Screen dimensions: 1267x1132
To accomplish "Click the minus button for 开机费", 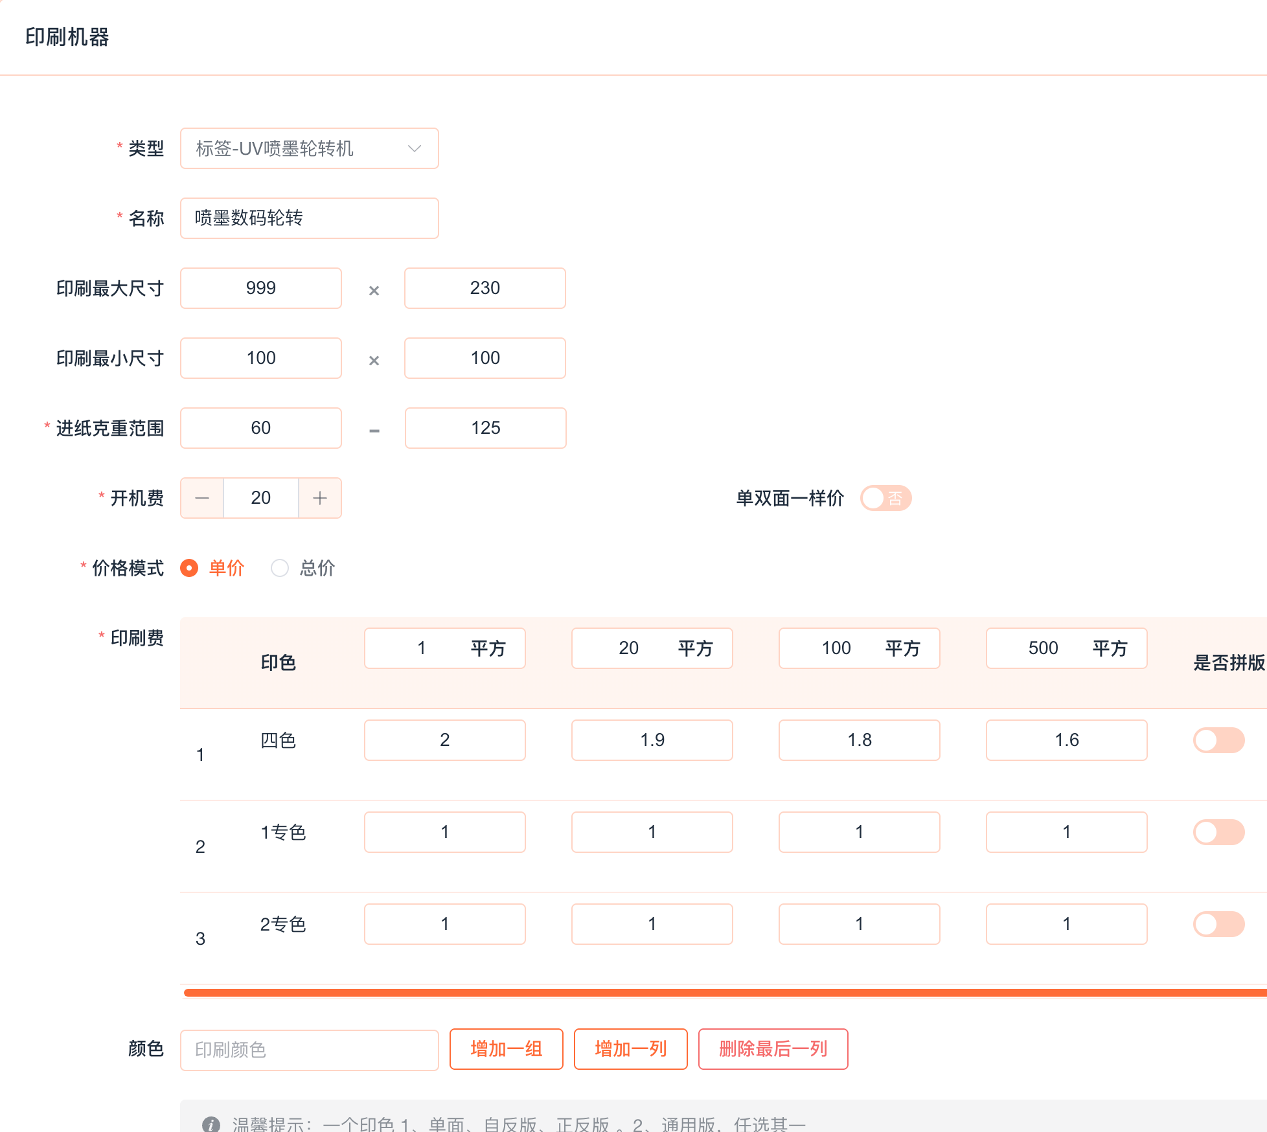I will coord(202,498).
